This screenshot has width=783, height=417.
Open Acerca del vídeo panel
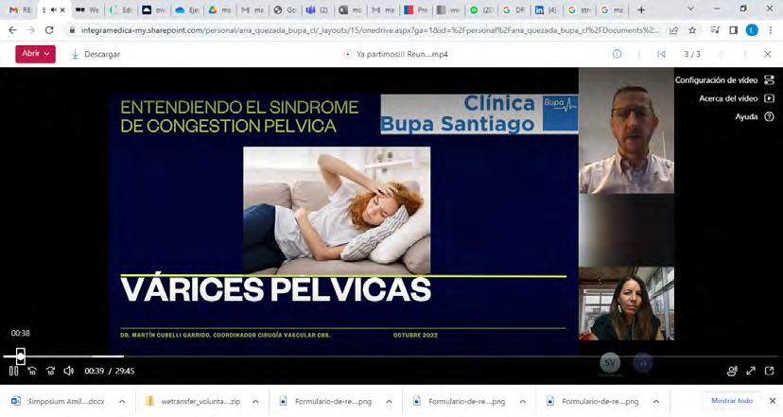pos(737,98)
